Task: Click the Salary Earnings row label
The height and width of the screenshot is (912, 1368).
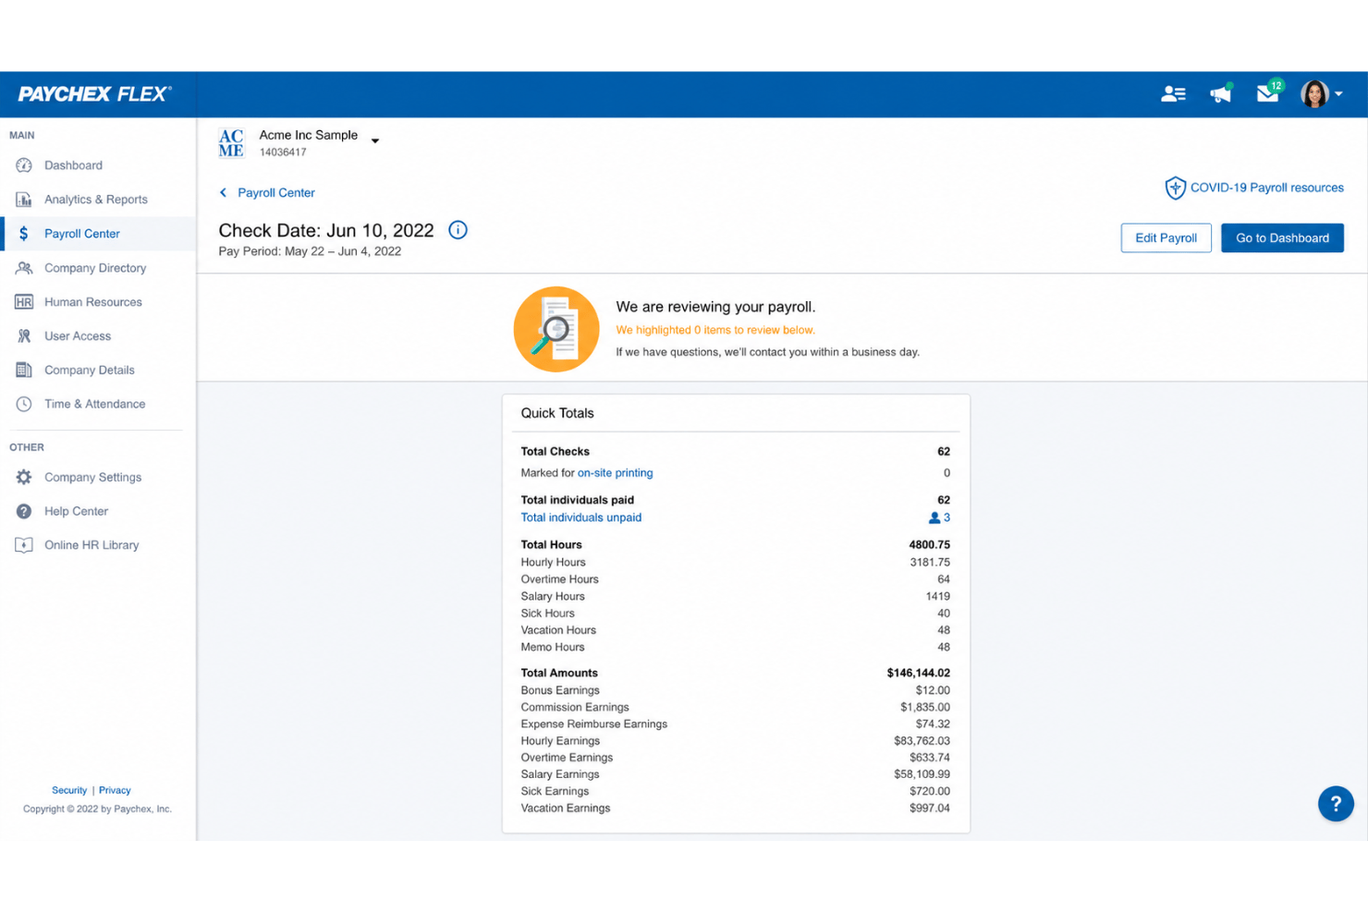Action: (x=560, y=774)
